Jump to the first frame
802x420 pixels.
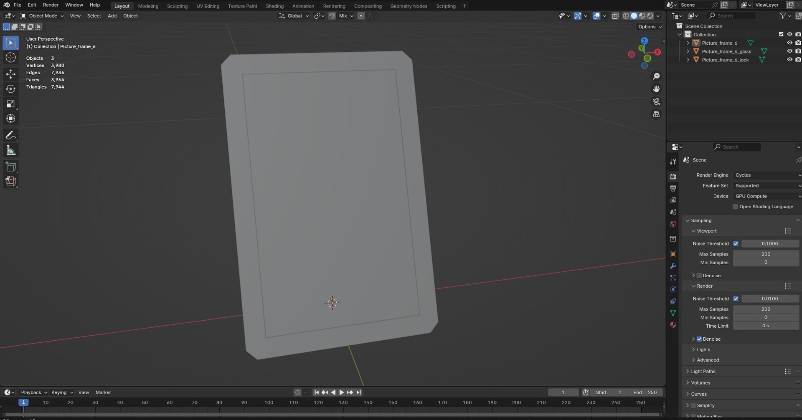coord(317,392)
